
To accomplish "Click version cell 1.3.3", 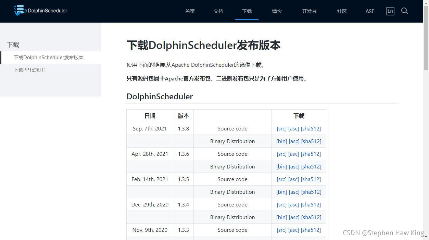I will [x=183, y=230].
